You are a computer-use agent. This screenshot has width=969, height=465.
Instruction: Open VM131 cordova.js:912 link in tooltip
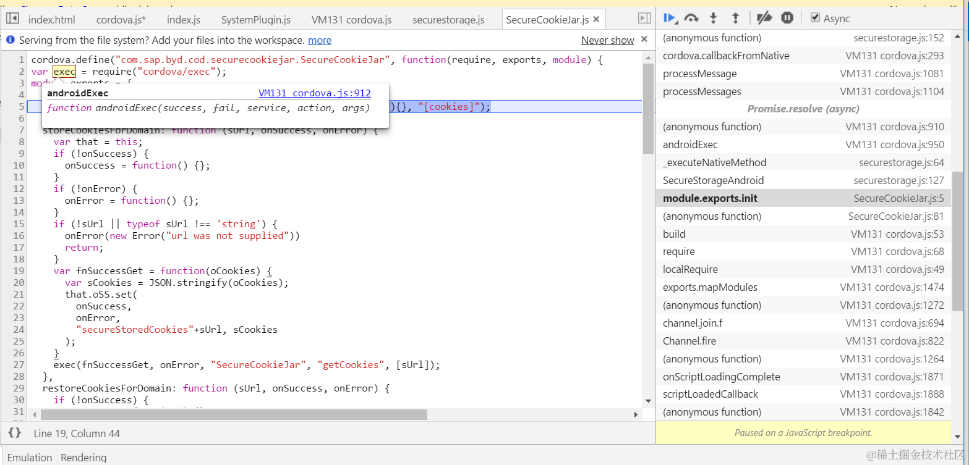(315, 93)
